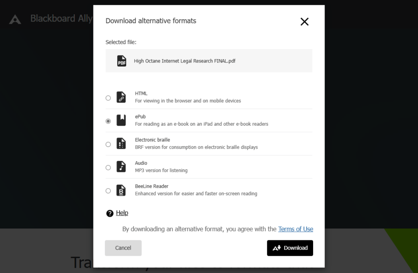Select the ePub format radio button
Image resolution: width=418 pixels, height=273 pixels.
108,121
